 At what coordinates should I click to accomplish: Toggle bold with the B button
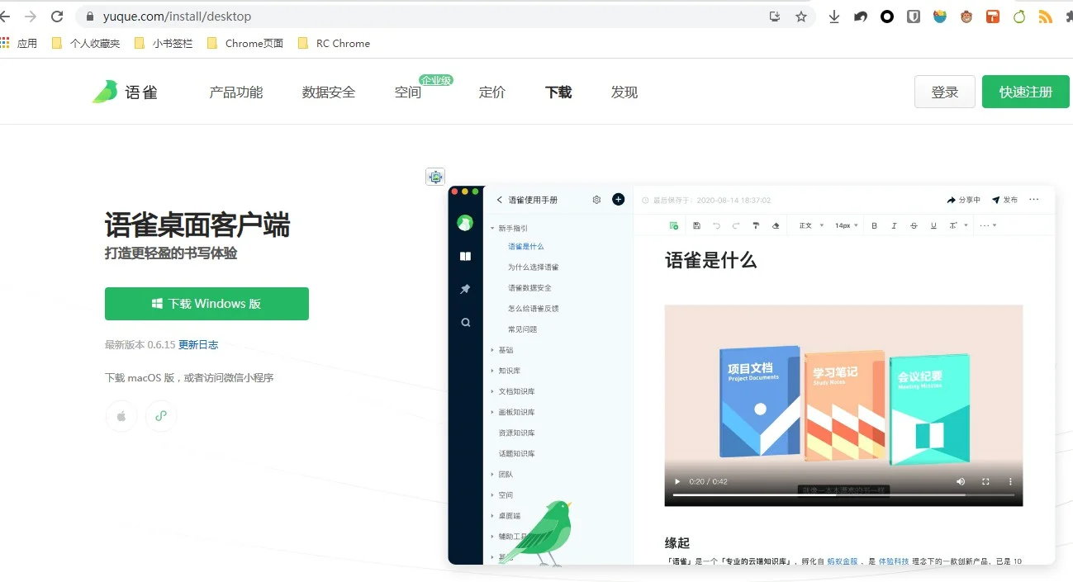[x=874, y=225]
